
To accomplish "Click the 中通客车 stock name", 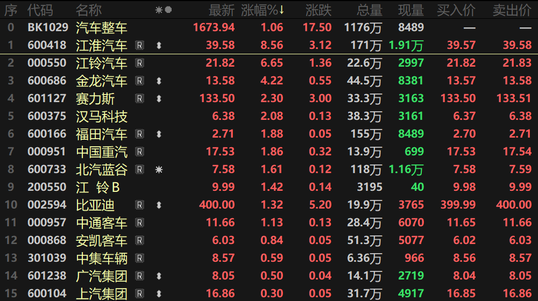I will coord(102,223).
